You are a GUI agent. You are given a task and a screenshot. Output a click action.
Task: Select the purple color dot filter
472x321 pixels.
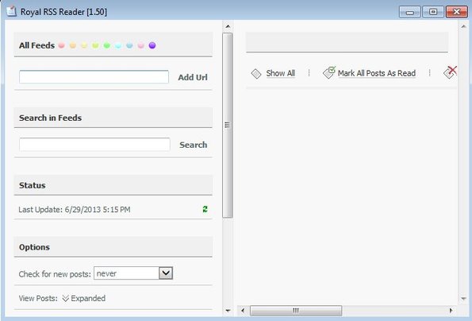(152, 45)
